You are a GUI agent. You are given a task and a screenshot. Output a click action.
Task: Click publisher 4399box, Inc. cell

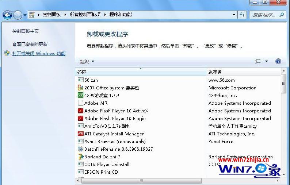[223, 96]
